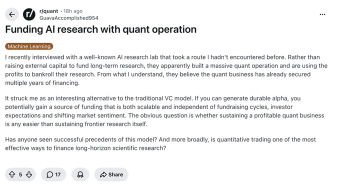Click the upvote-downvote pill container
340x187 pixels.
pyautogui.click(x=20, y=174)
